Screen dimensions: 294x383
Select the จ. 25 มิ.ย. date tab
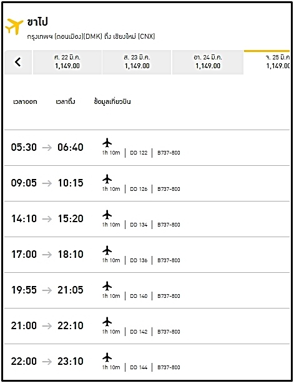(x=267, y=62)
